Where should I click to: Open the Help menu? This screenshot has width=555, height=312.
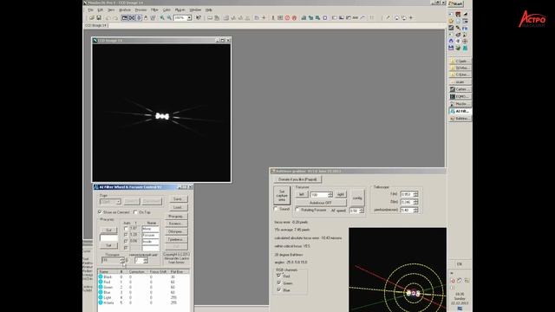[x=209, y=10]
